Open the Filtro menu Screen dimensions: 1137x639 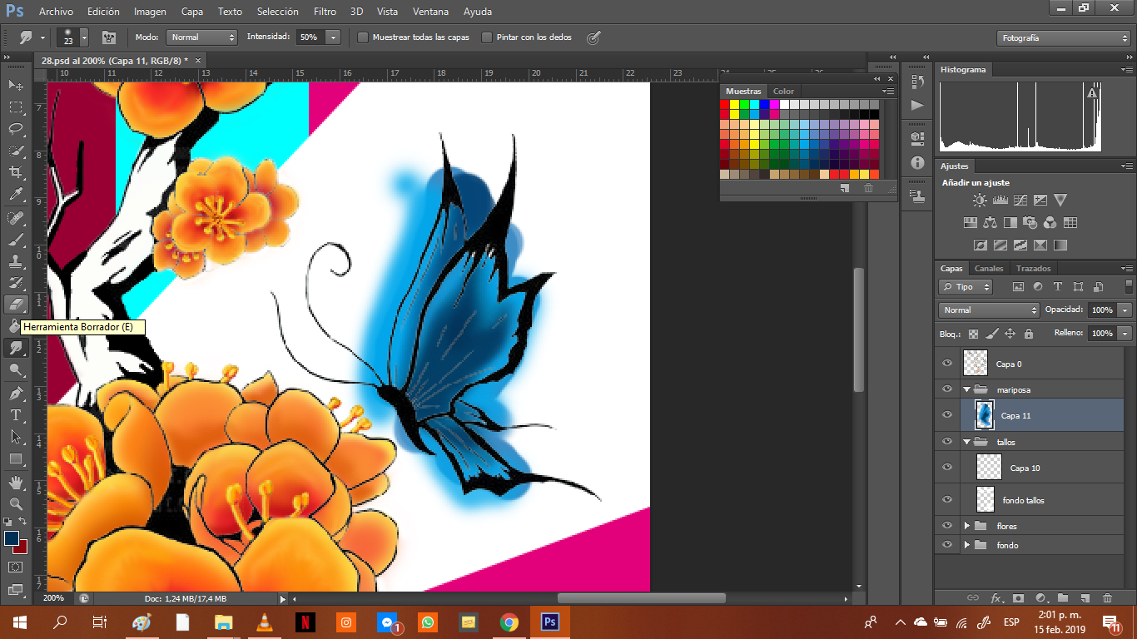(325, 12)
